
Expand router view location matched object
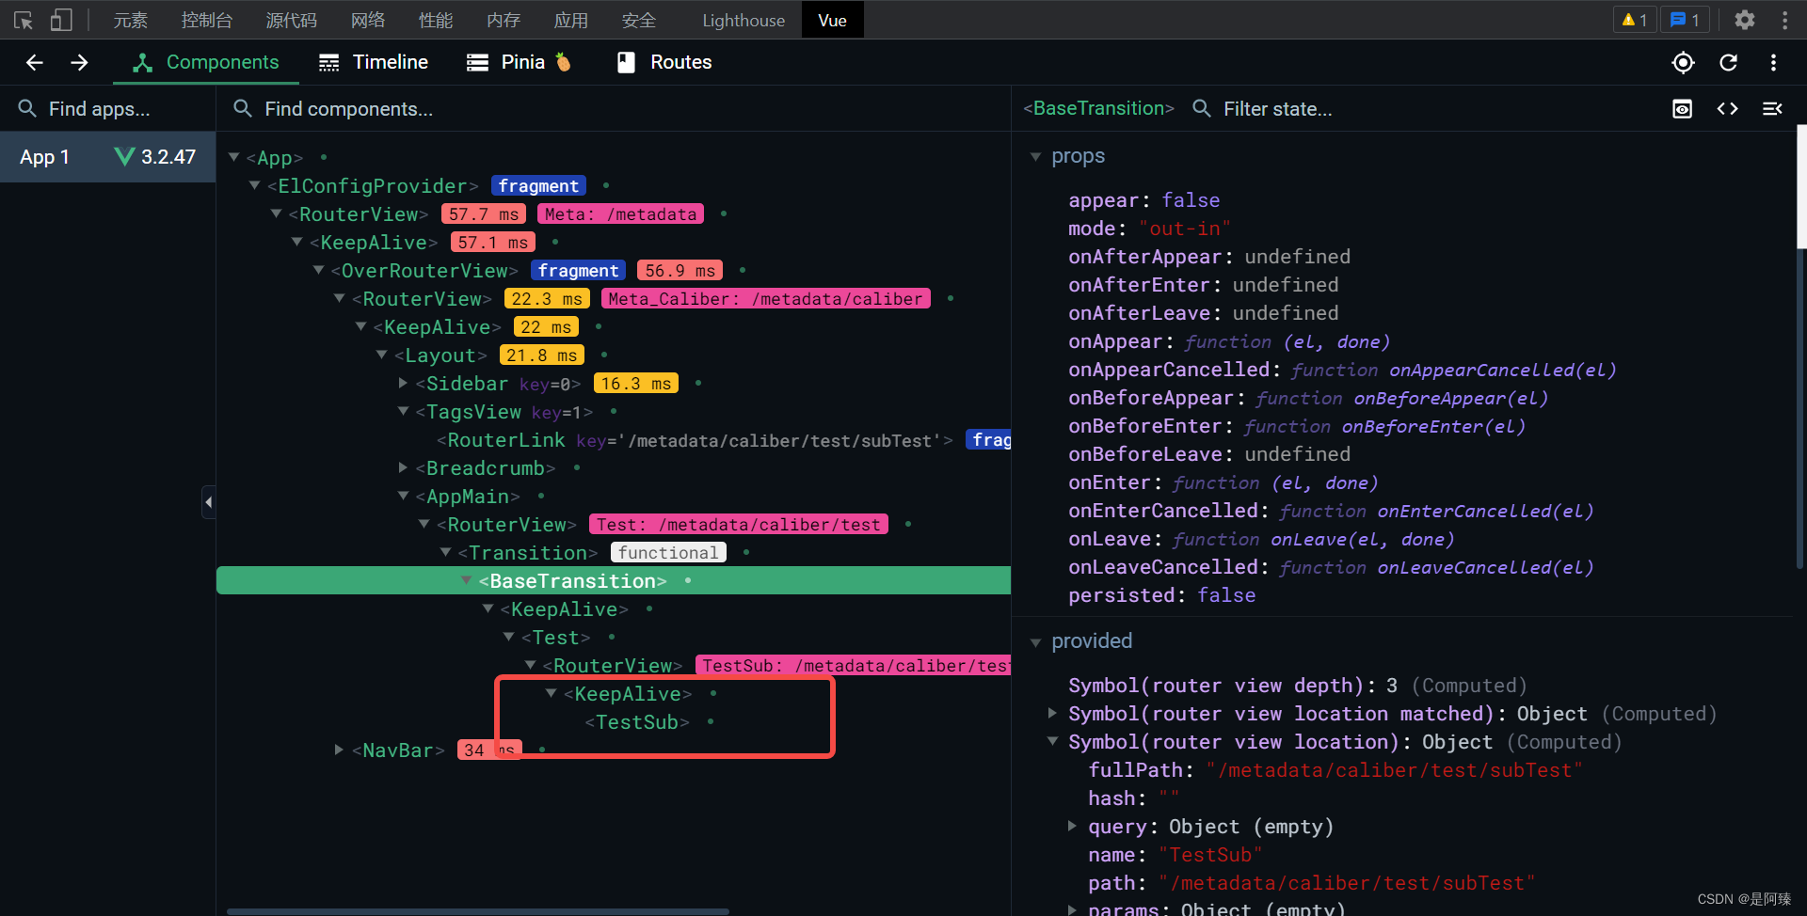1052,713
